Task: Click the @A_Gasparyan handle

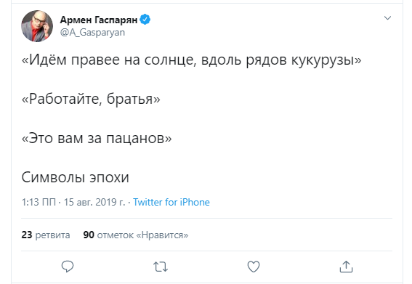Action: coord(92,32)
